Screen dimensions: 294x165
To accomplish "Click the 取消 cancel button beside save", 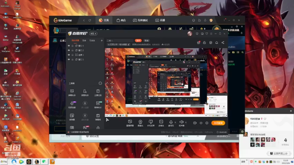I will point(146,40).
